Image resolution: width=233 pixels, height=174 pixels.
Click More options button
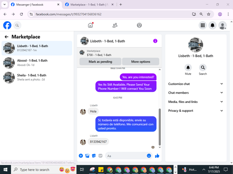(141, 62)
